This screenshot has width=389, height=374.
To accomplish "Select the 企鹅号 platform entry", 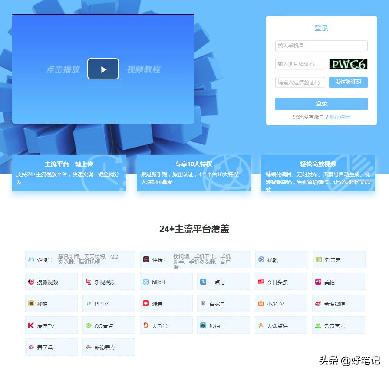I will pyautogui.click(x=51, y=259).
